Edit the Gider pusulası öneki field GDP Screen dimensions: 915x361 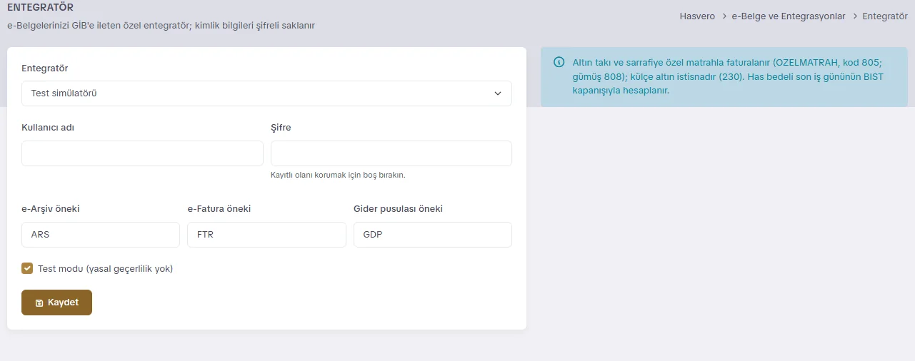433,235
